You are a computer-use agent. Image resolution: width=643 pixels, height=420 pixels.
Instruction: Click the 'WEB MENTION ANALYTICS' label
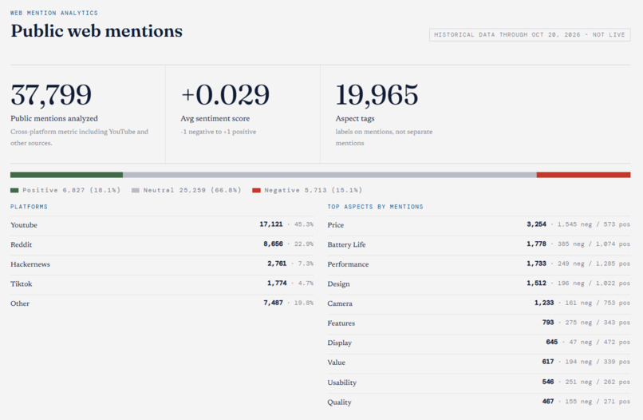(54, 13)
